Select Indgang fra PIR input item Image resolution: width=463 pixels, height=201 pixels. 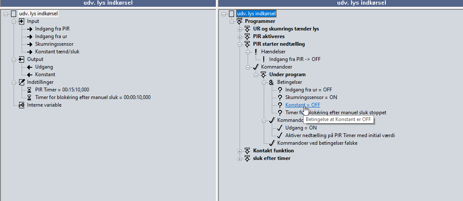[x=52, y=29]
